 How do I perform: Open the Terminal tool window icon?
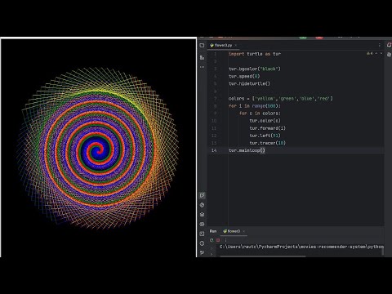point(202,234)
